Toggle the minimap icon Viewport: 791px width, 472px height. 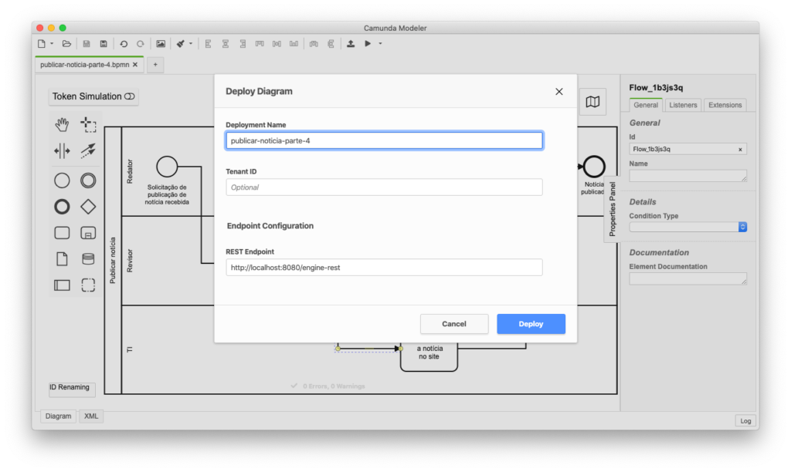pyautogui.click(x=592, y=102)
